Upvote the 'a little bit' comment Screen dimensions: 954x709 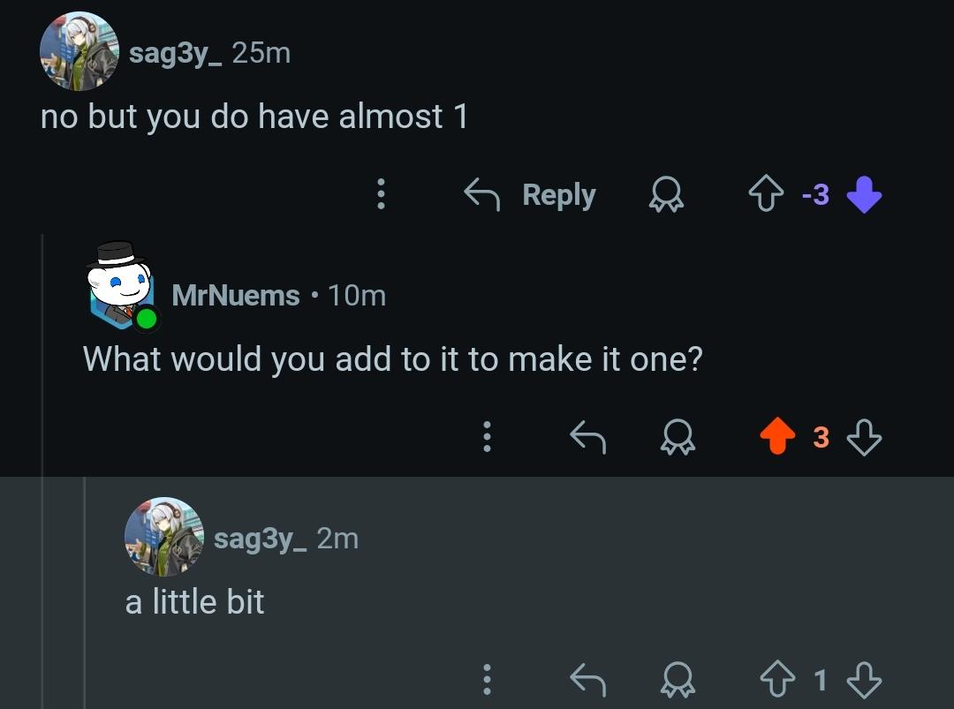pyautogui.click(x=777, y=679)
